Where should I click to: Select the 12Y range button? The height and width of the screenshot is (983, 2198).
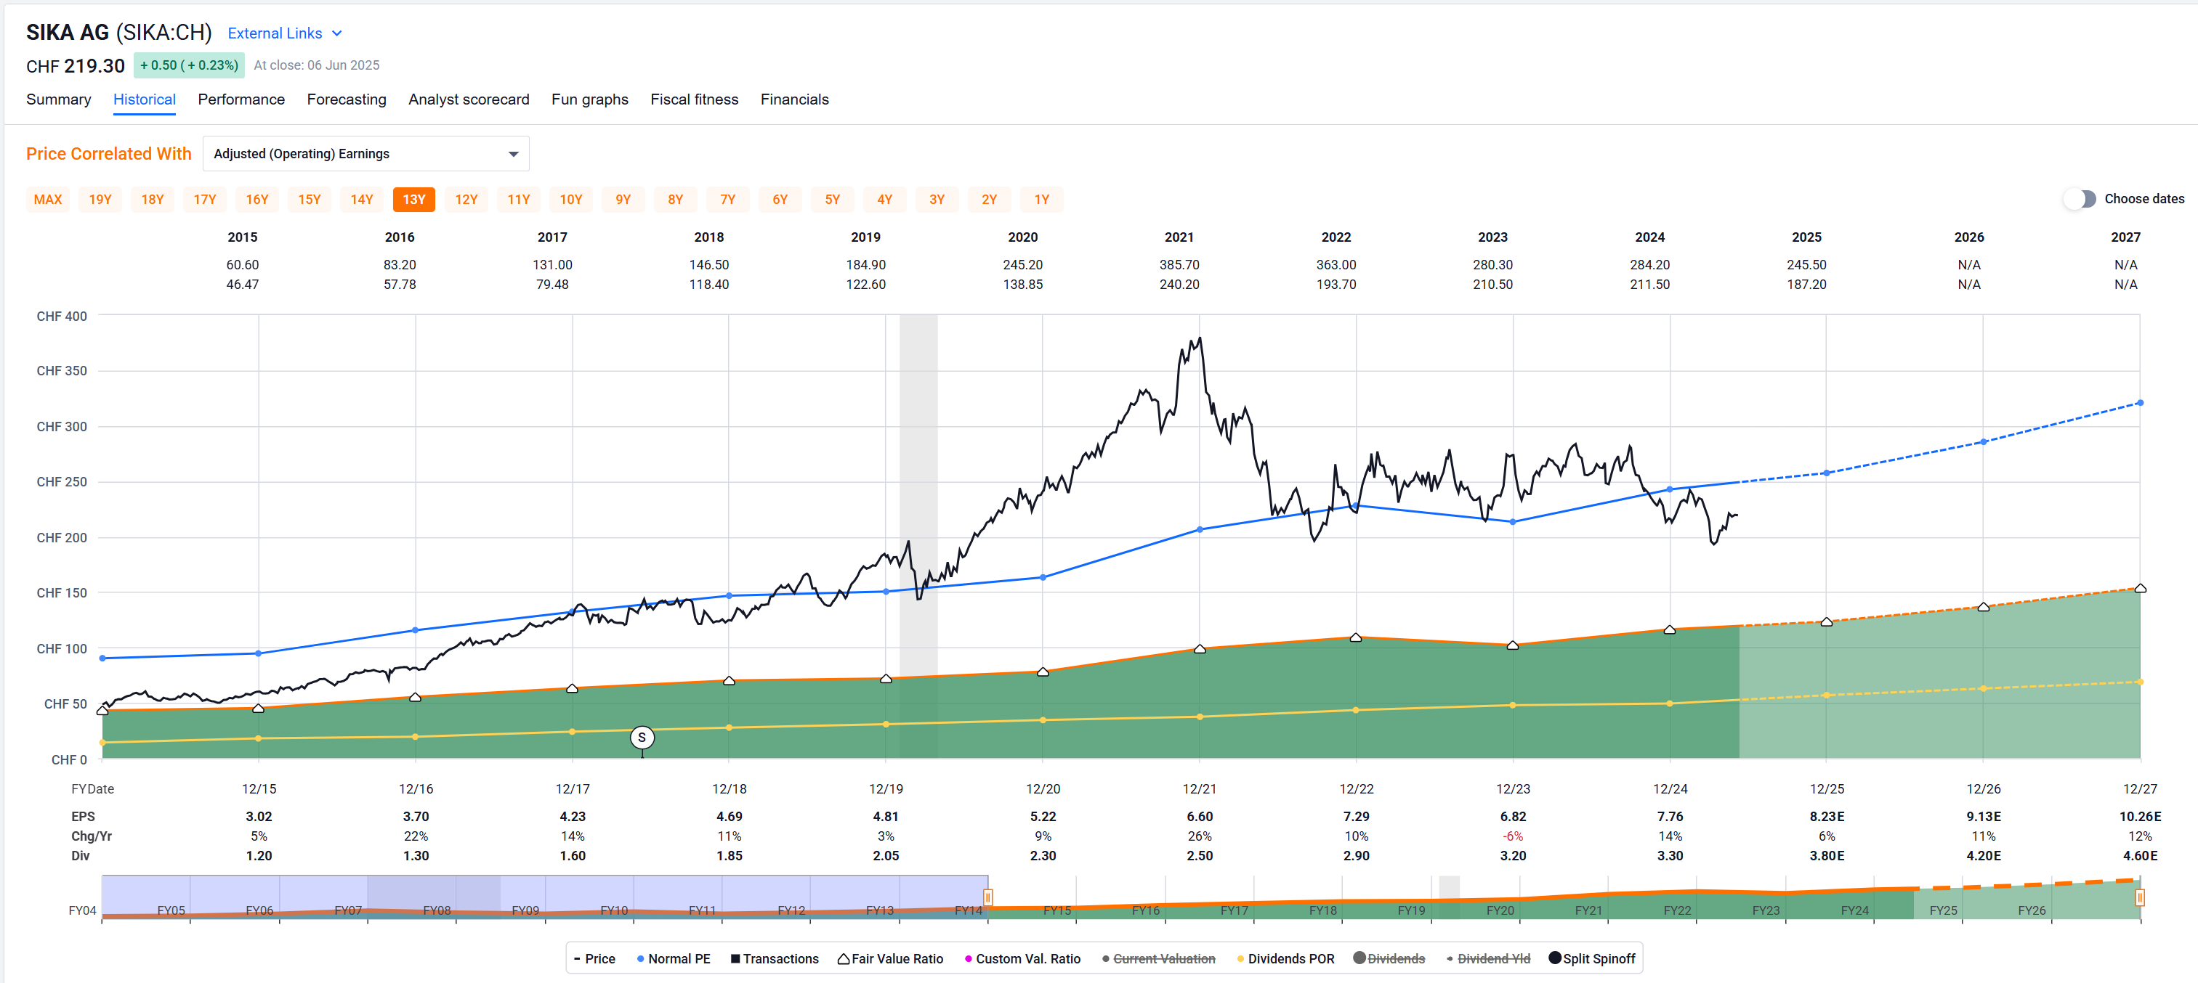[466, 200]
